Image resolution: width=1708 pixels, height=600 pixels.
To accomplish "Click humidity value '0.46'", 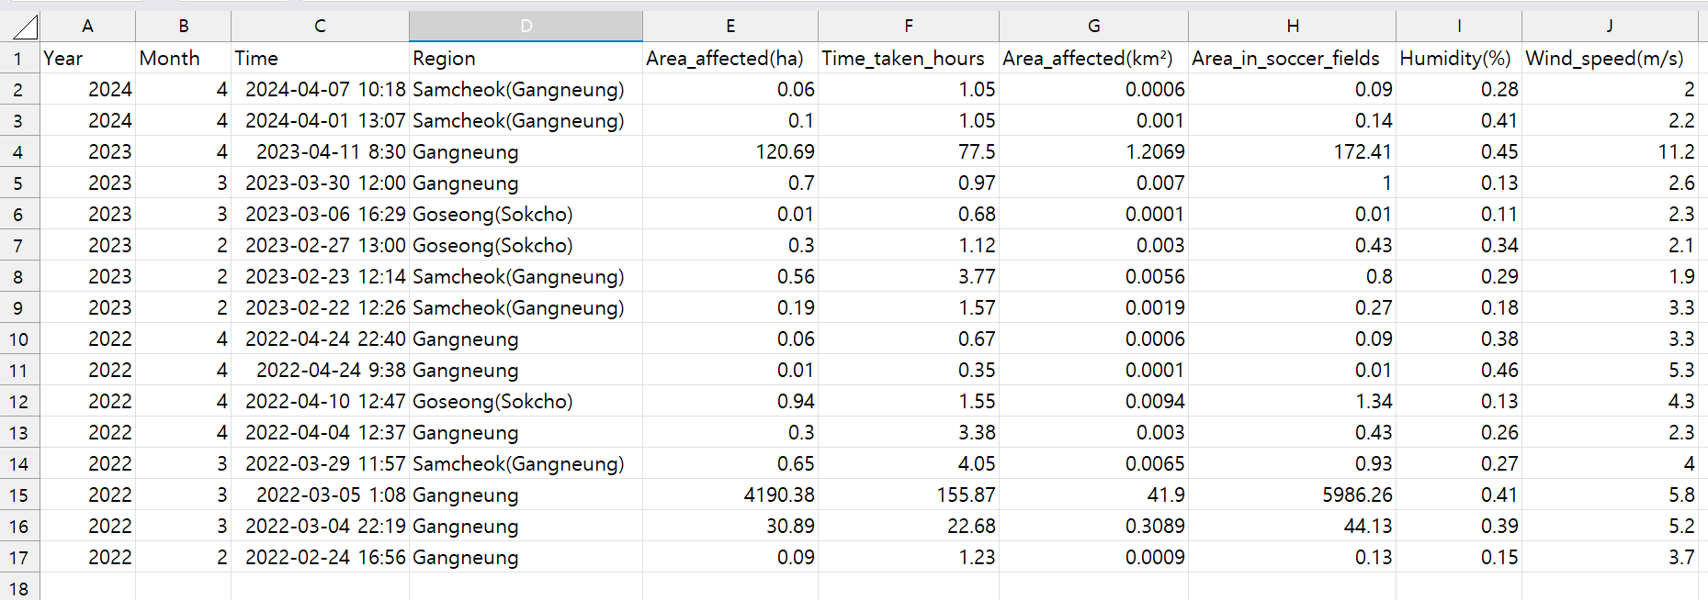I will tap(1459, 371).
